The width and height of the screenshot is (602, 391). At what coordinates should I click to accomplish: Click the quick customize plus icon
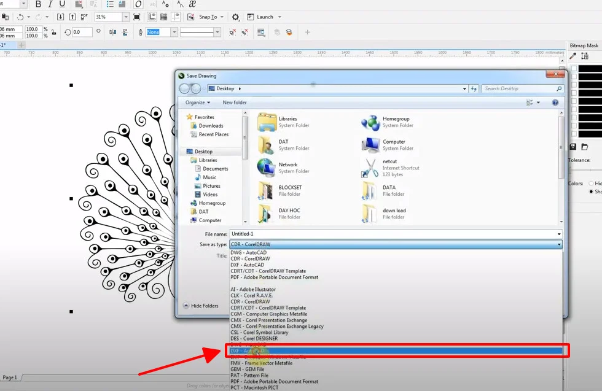307,33
